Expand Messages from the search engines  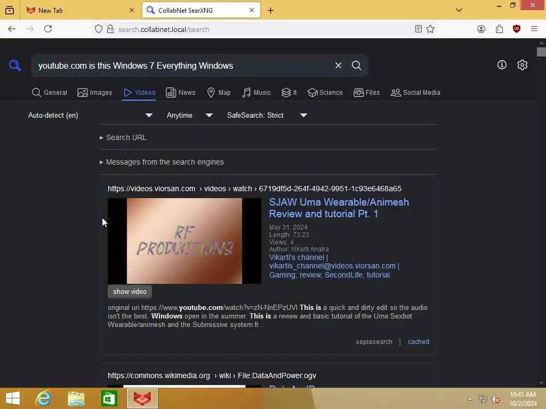point(162,162)
